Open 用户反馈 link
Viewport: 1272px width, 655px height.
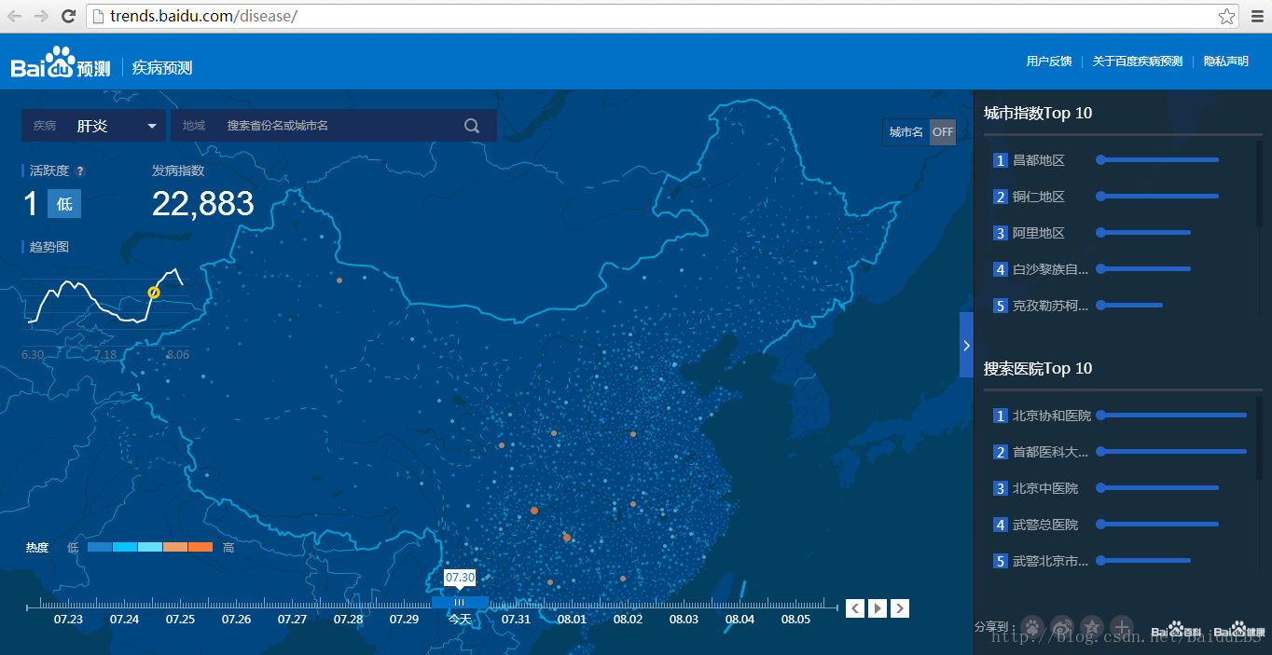[x=1049, y=61]
